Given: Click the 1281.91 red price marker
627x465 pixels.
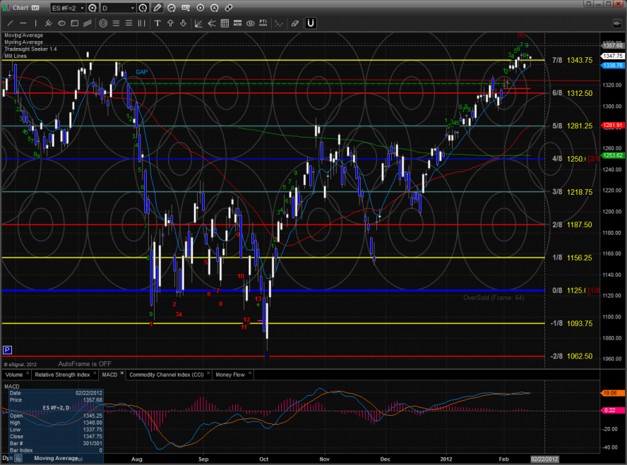Looking at the screenshot, I should (613, 126).
